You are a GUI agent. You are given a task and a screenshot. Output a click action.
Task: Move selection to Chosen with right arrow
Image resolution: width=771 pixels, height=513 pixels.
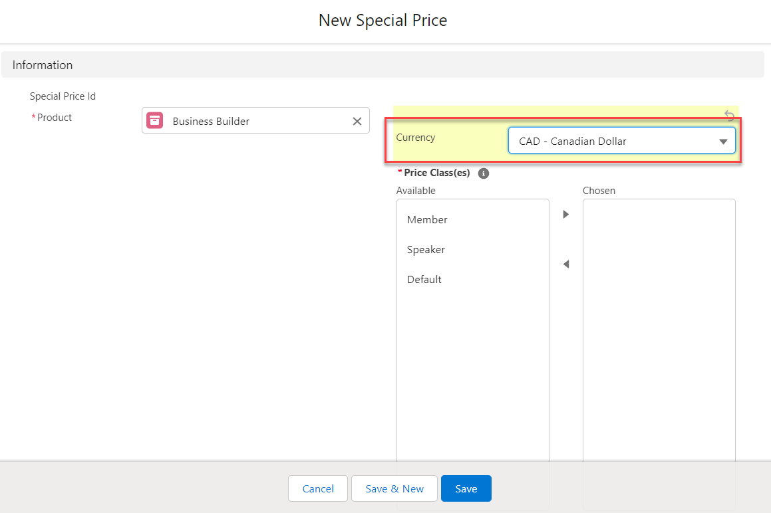coord(566,215)
